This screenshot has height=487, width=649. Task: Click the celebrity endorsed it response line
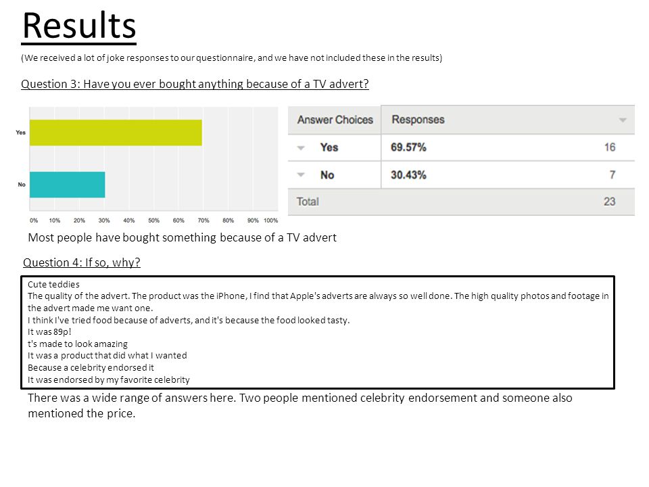tap(91, 368)
